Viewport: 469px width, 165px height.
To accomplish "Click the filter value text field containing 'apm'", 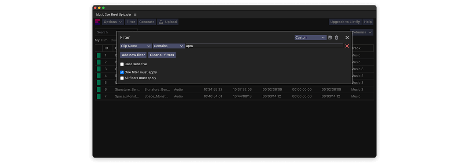I will [x=264, y=46].
